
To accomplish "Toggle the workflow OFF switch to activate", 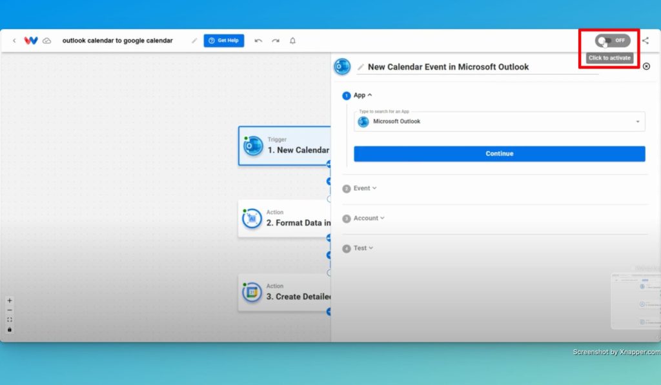I will coord(613,41).
